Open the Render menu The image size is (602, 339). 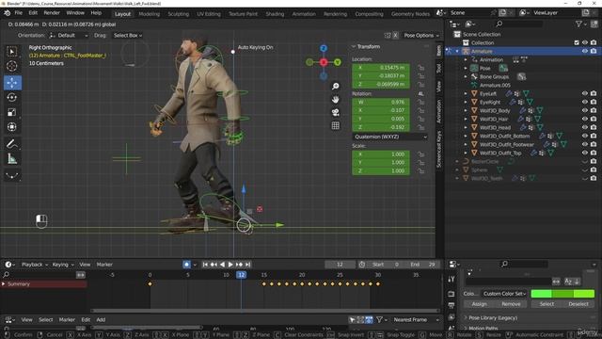pos(52,12)
